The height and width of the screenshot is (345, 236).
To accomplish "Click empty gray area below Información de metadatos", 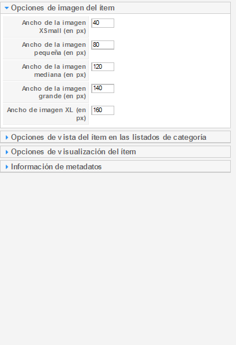I will (118, 257).
